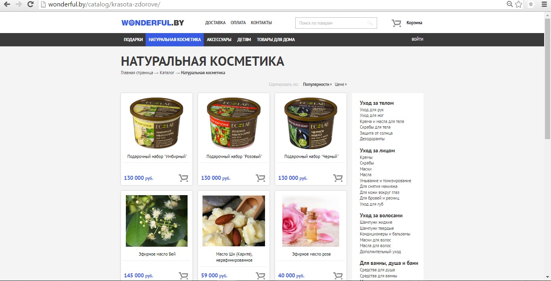Open the Товары для дома menu item
Screen dimensions: 551x281
[x=275, y=40]
